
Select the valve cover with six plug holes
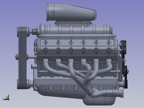point(77,42)
